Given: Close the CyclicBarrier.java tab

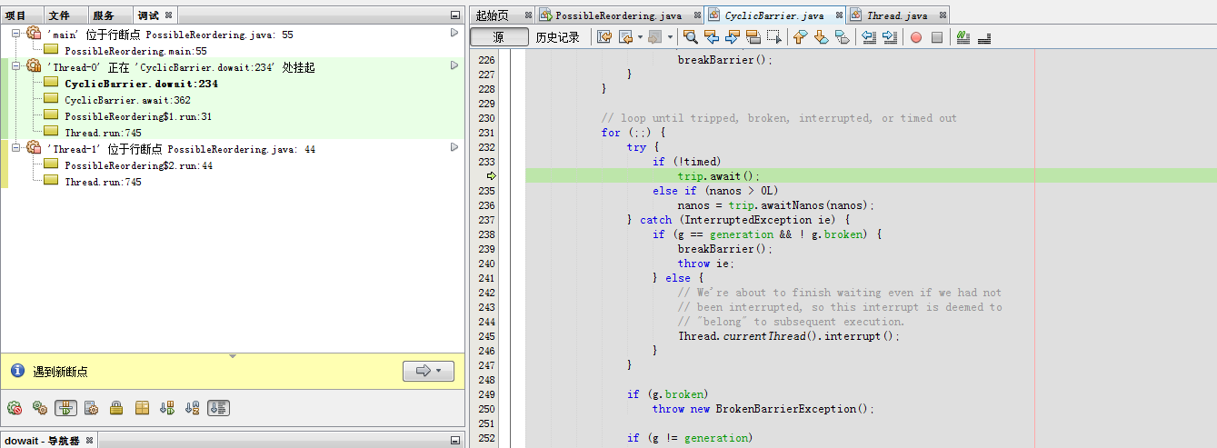Looking at the screenshot, I should tap(837, 15).
